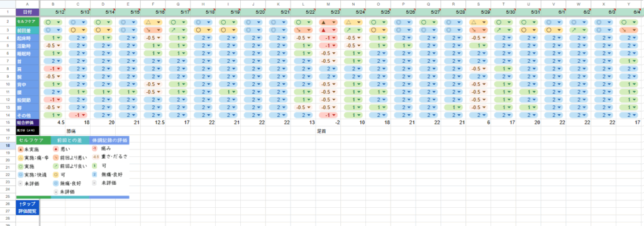Click the 悪い red triangle legend icon
Screen dimensions: 644x226
(56, 149)
